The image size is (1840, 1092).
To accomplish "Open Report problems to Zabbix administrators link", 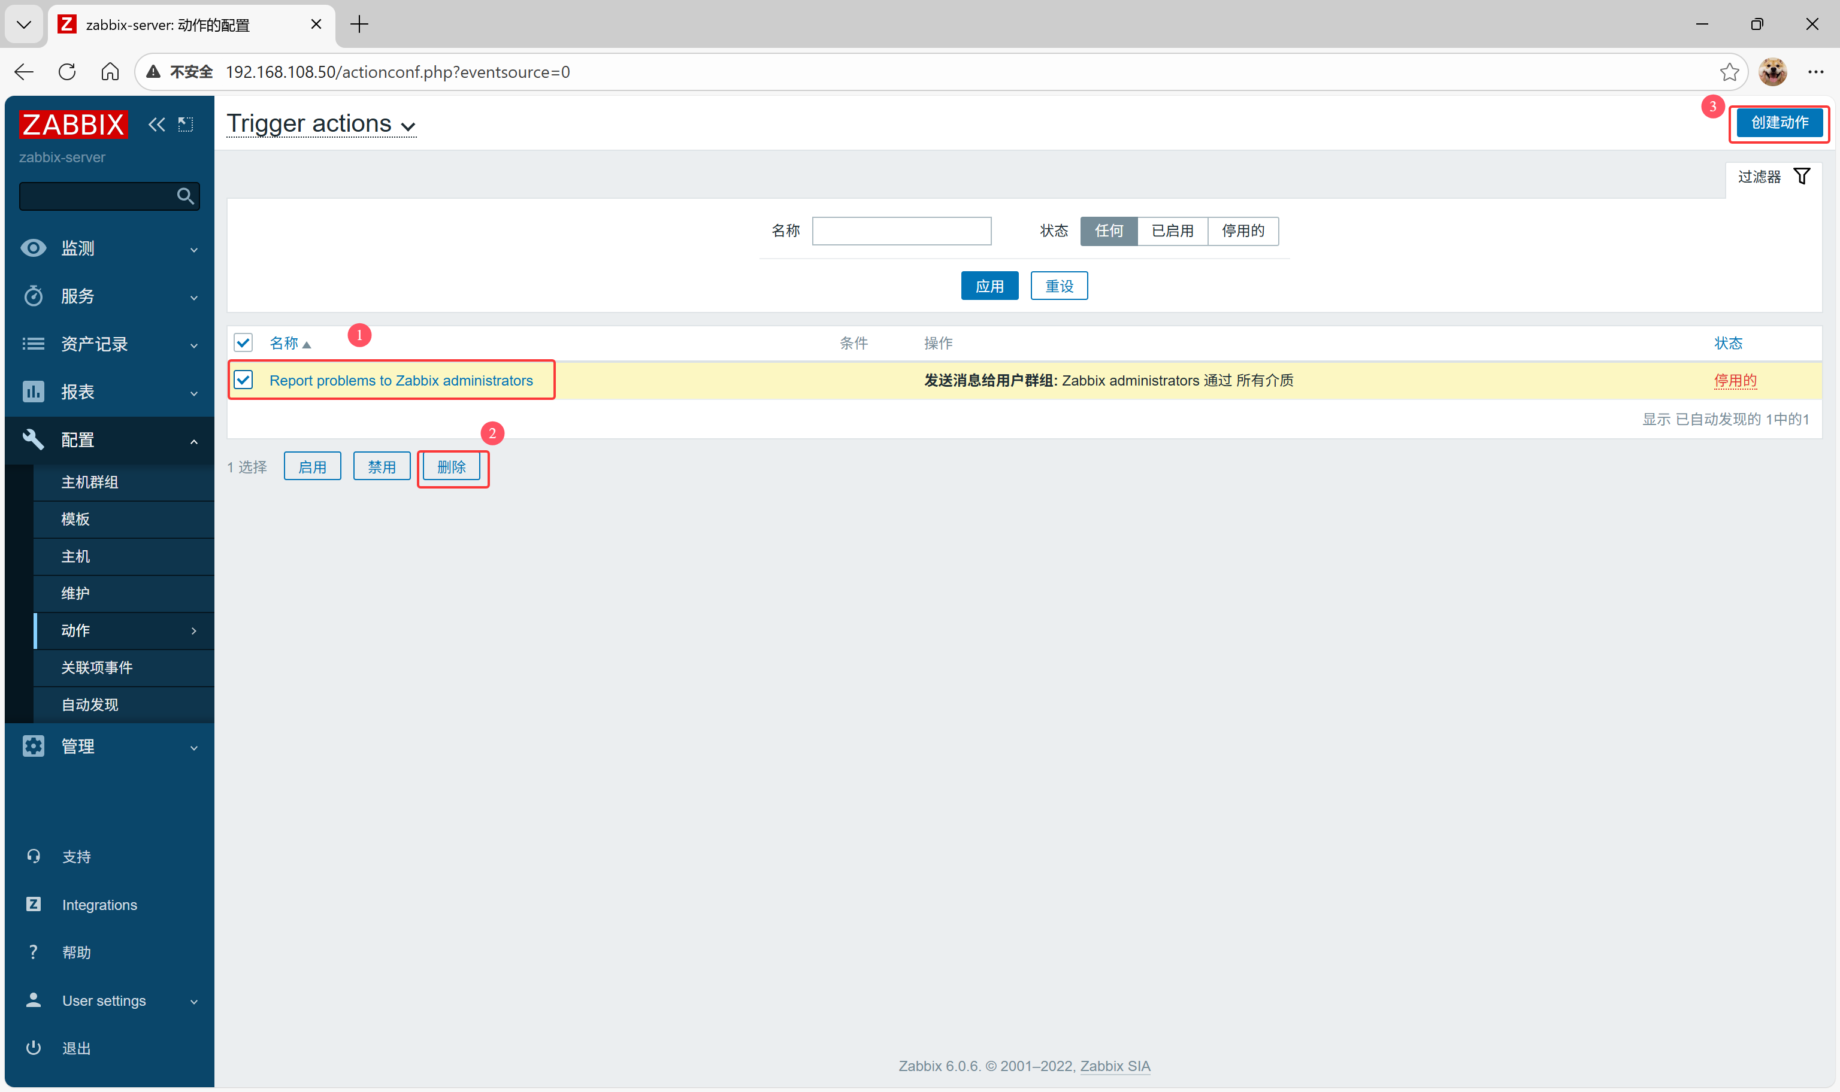I will (400, 380).
